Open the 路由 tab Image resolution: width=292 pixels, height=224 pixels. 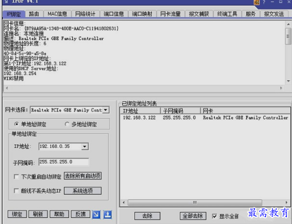(x=34, y=14)
